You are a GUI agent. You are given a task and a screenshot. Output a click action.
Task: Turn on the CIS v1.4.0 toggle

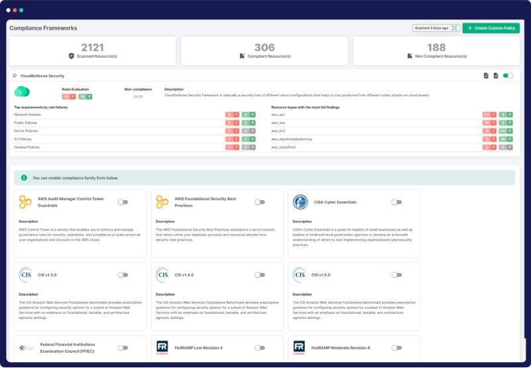pos(260,275)
